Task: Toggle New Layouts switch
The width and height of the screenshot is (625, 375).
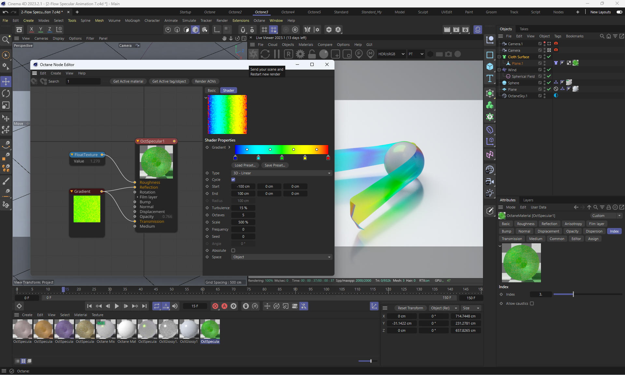Action: point(619,12)
